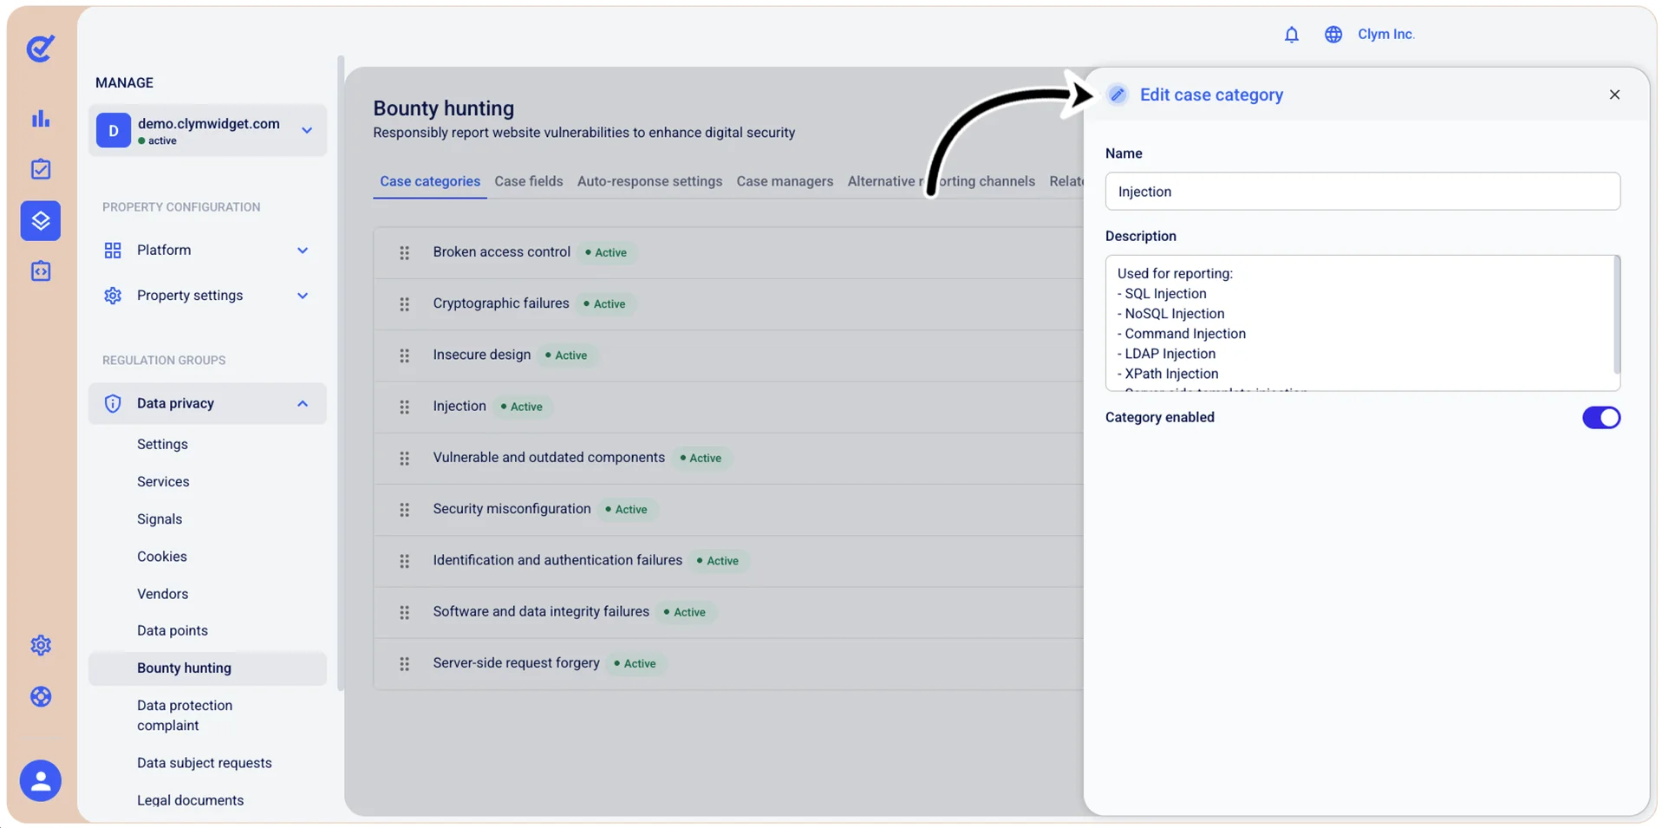
Task: Expand the Property settings chevron
Action: point(303,296)
